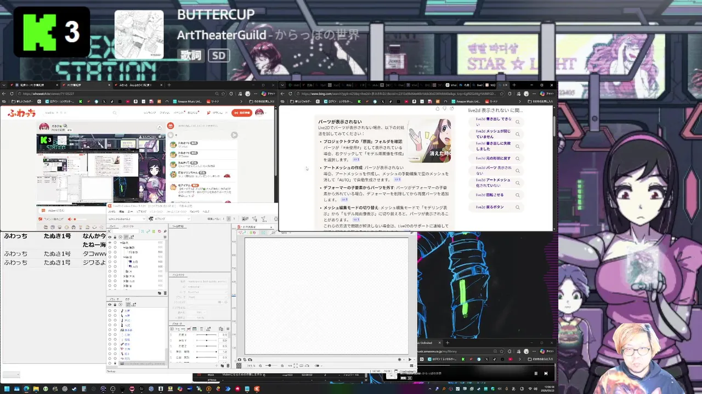The width and height of the screenshot is (702, 394).
Task: Open the モデリング workspace dropdown
Action: tap(169, 219)
